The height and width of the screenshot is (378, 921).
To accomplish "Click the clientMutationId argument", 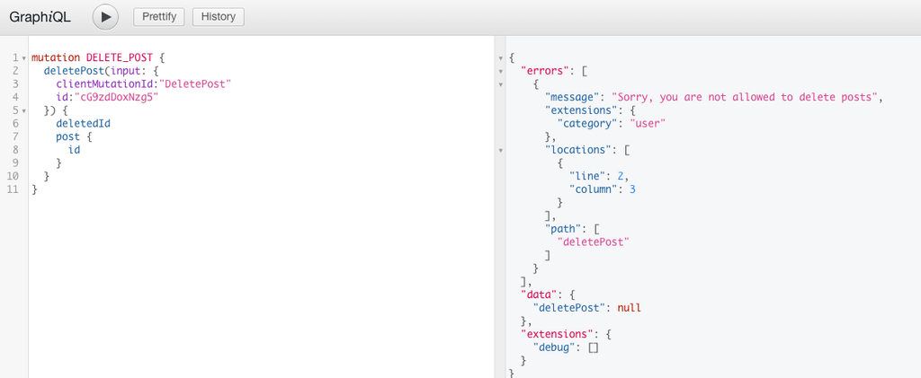I will (x=106, y=84).
